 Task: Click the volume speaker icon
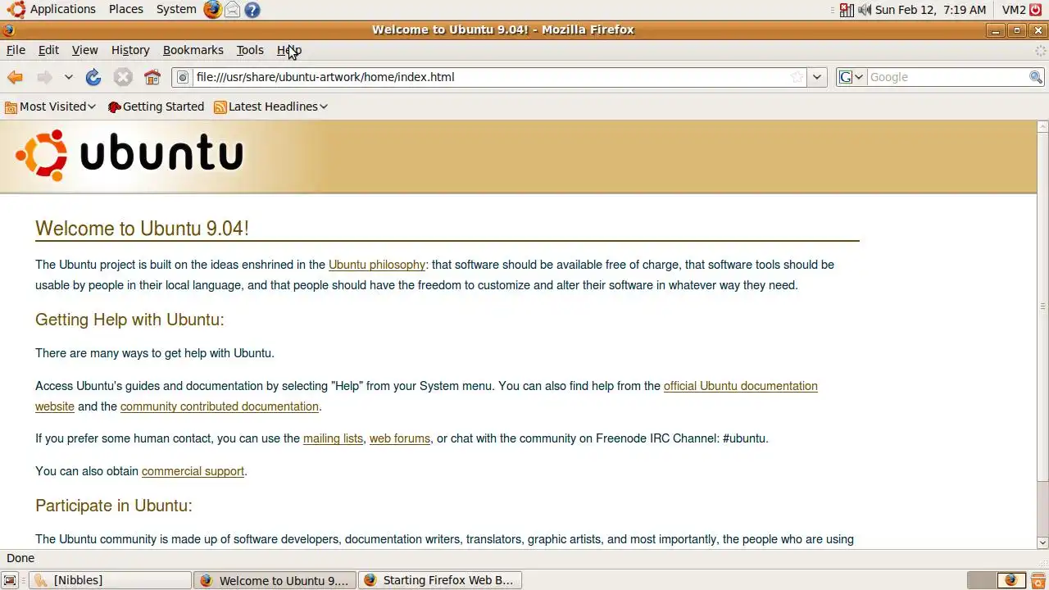tap(865, 10)
